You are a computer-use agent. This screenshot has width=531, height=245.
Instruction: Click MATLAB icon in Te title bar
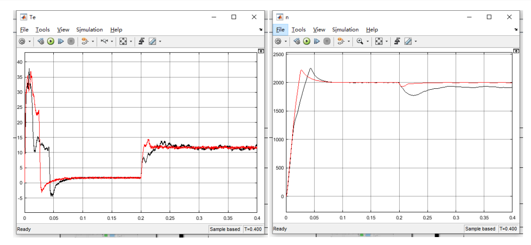point(24,17)
